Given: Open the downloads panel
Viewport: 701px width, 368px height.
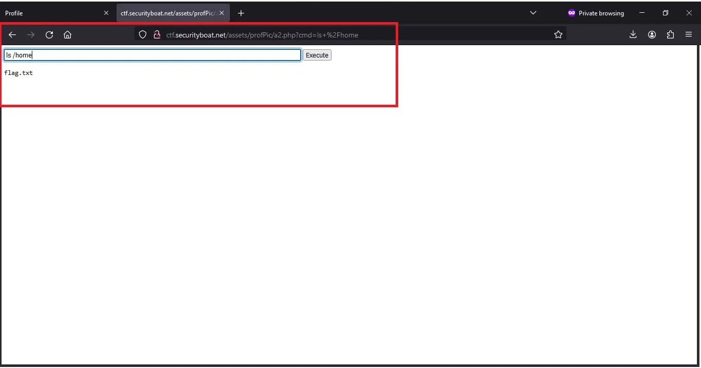Looking at the screenshot, I should (x=633, y=34).
